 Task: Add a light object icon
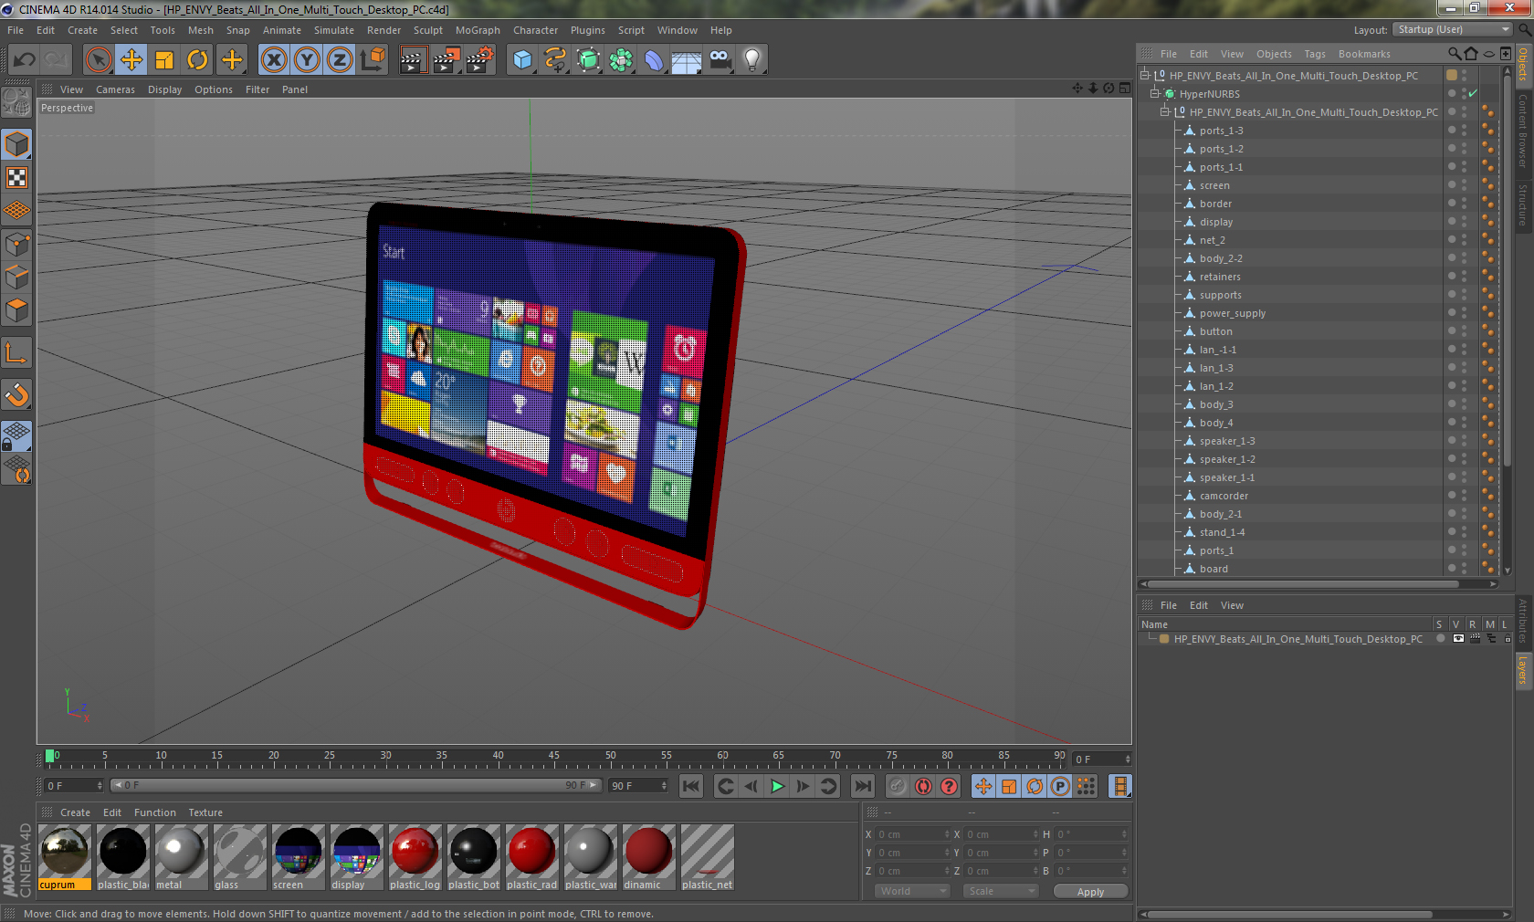pyautogui.click(x=752, y=60)
